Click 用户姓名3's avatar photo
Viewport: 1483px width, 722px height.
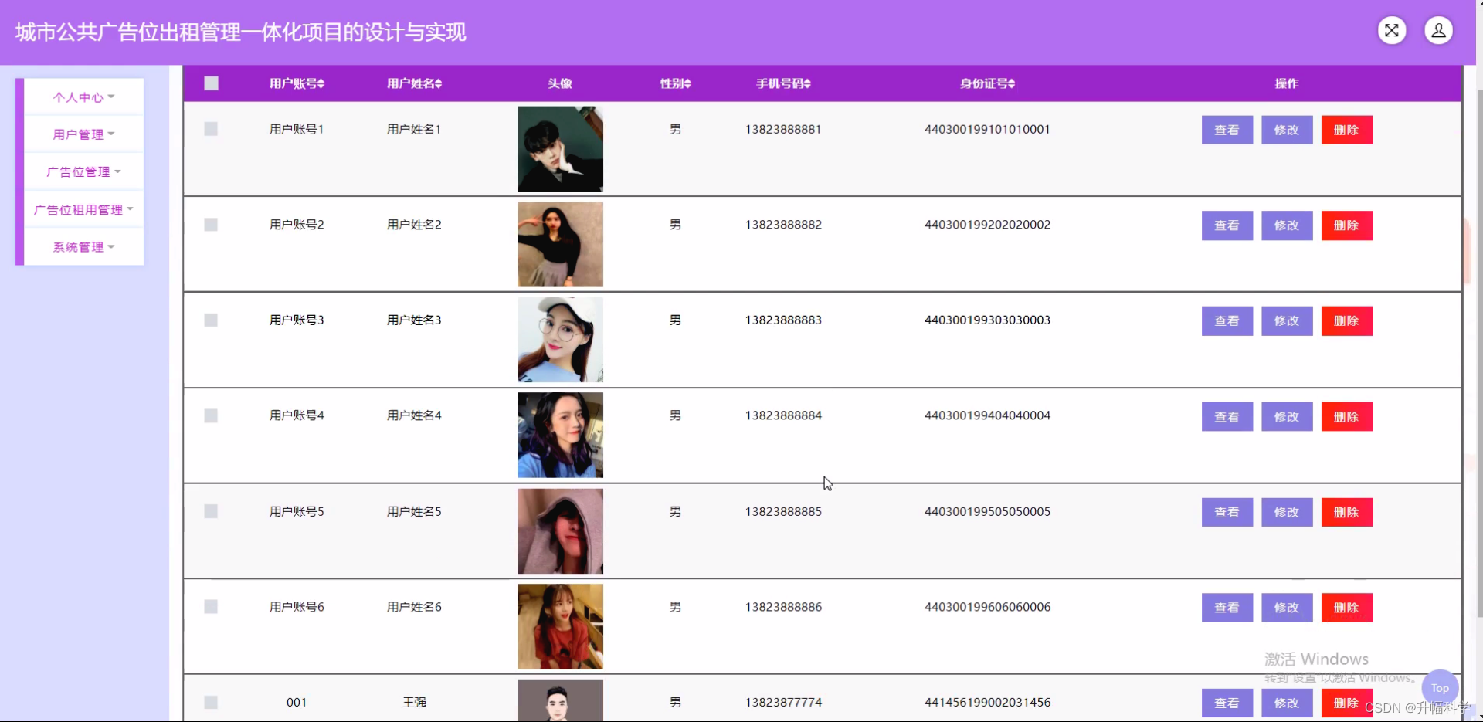click(x=560, y=339)
